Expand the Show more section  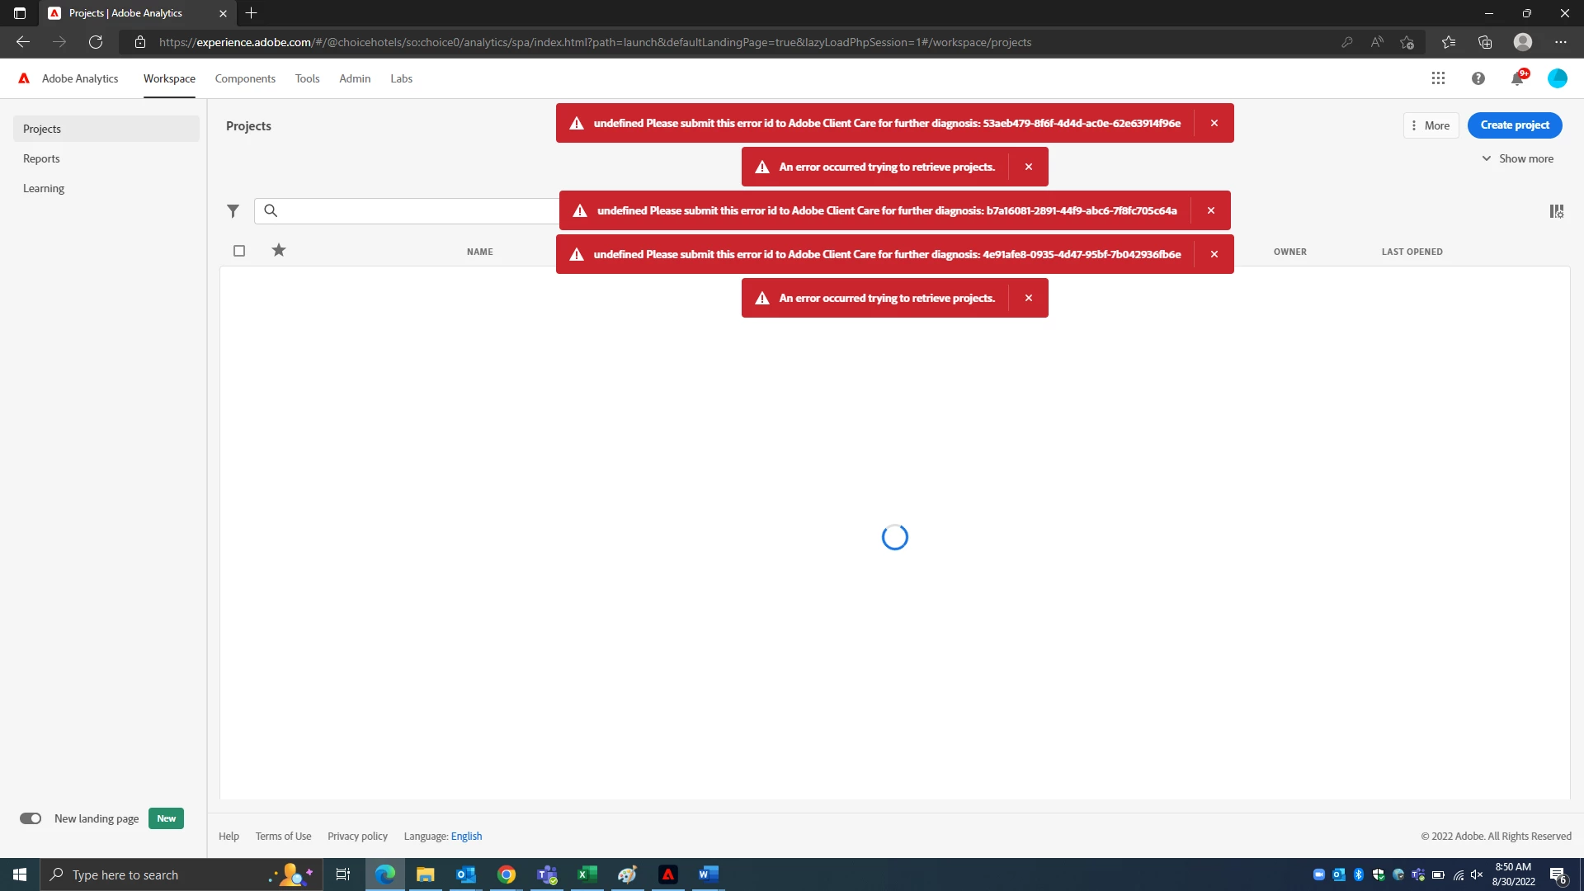click(x=1517, y=158)
